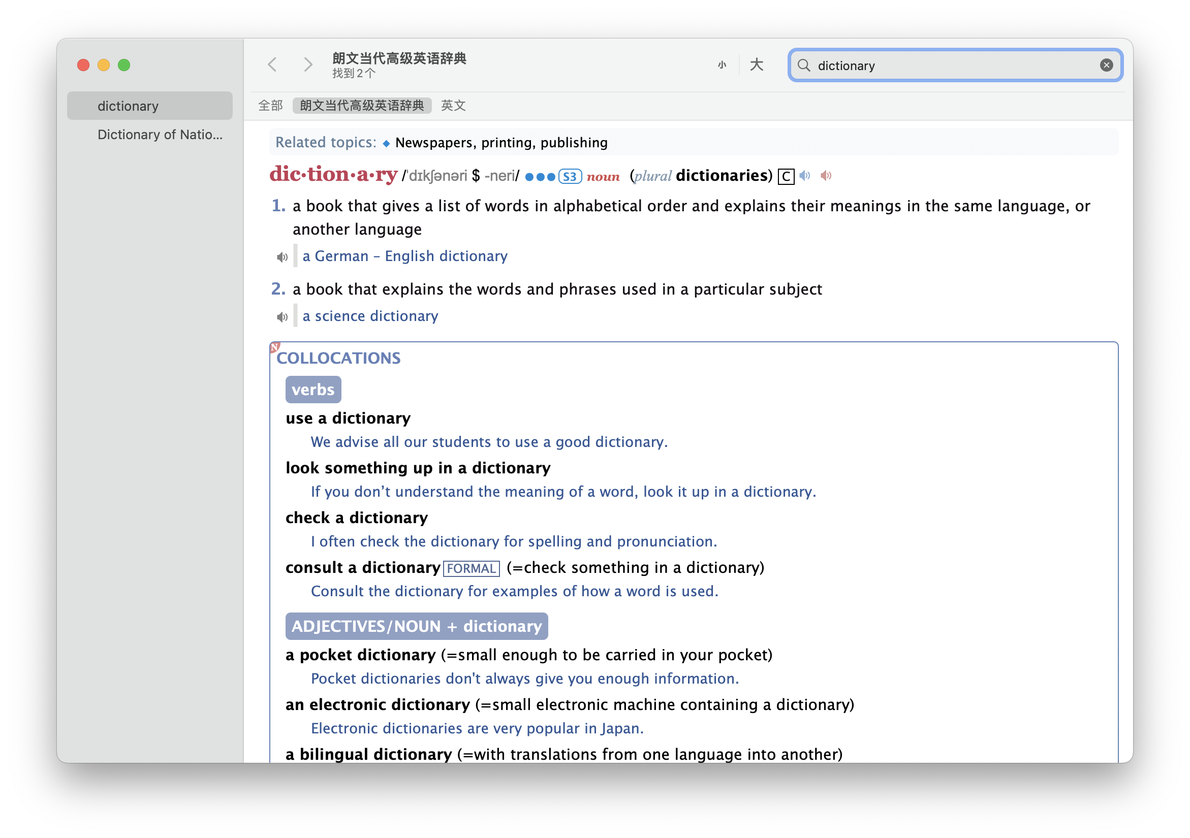This screenshot has height=838, width=1190.
Task: Switch to the 英文 dictionary tab
Action: [x=453, y=106]
